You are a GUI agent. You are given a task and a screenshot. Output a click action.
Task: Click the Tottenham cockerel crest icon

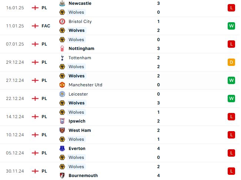tap(62, 58)
